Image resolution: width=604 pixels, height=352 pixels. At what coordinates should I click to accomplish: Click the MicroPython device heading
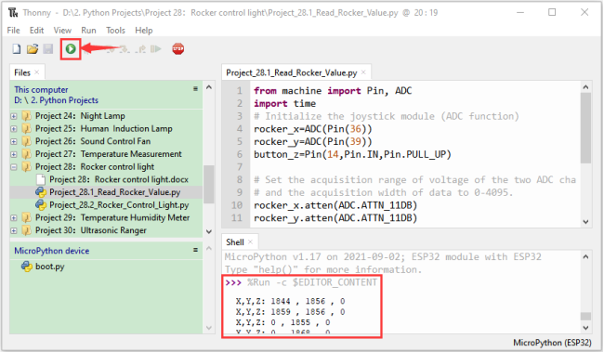pyautogui.click(x=52, y=251)
